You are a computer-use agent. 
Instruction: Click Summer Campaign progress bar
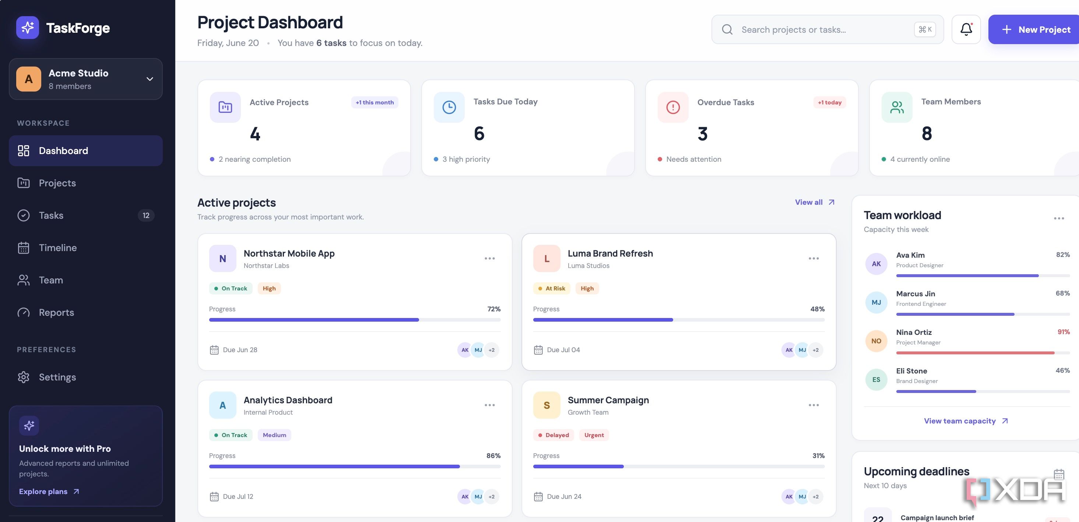coord(679,466)
